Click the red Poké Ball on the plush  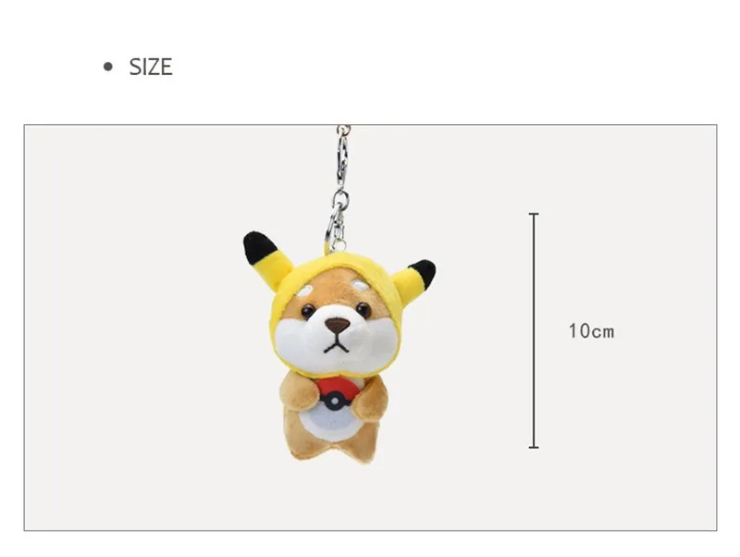[x=337, y=395]
